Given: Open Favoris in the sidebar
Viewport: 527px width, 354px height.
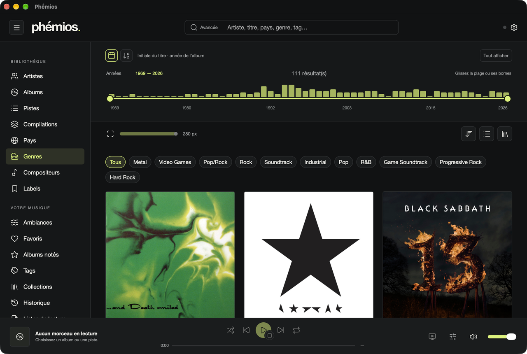Looking at the screenshot, I should [45, 238].
